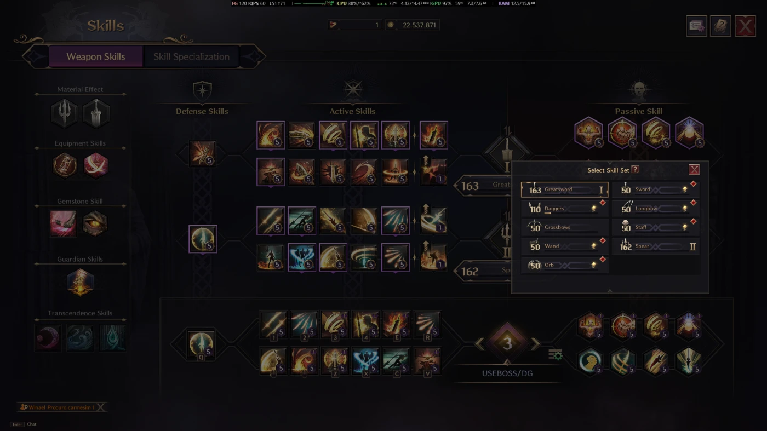The height and width of the screenshot is (431, 767).
Task: Close the Select Skill Set popup
Action: coord(694,170)
